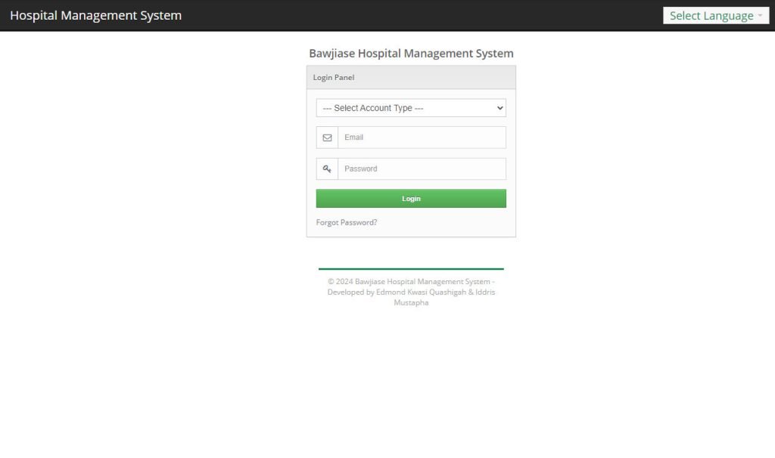Screen dimensions: 775x458
Task: Click the Login Panel header text
Action: (x=334, y=78)
